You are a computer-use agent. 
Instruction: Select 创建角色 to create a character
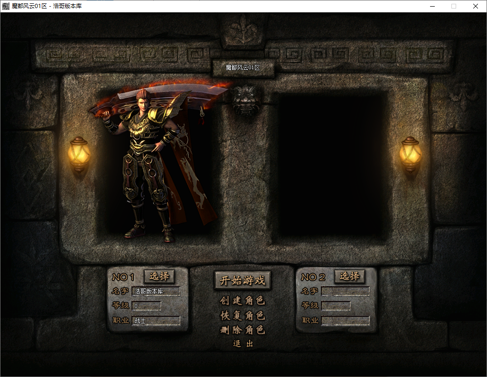[x=243, y=300]
